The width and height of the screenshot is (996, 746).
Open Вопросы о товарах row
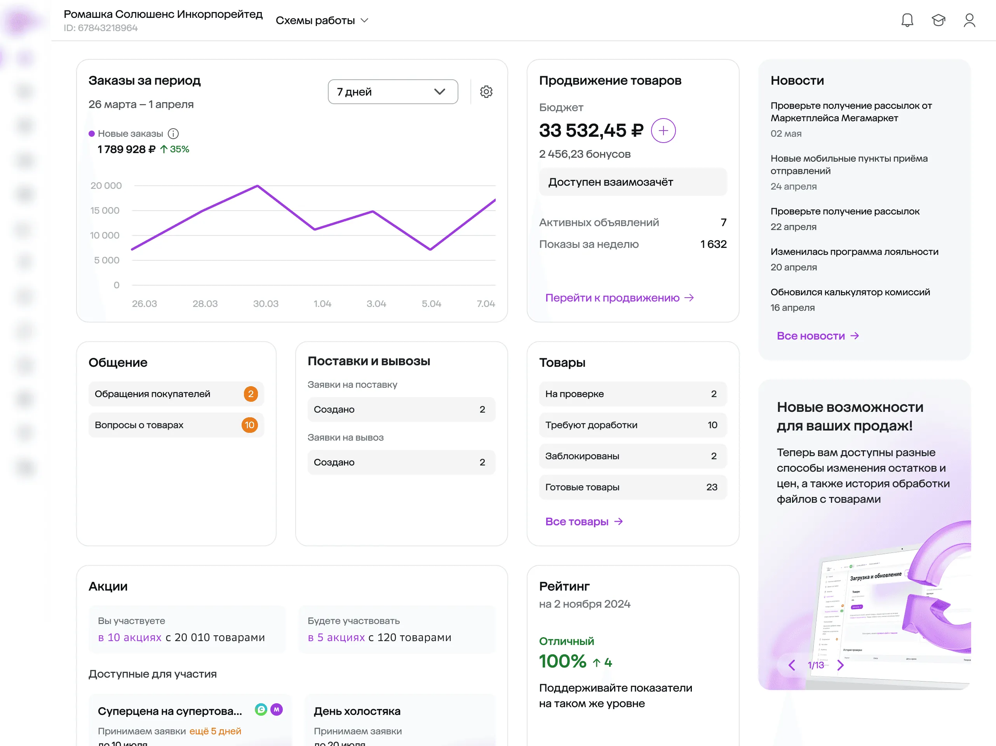click(176, 425)
